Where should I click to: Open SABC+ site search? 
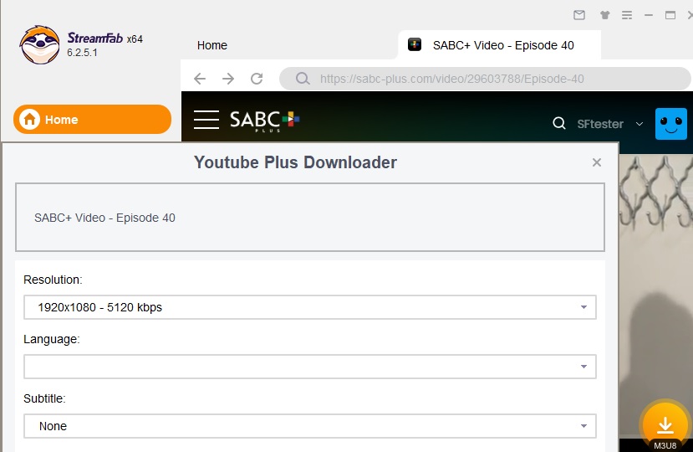click(559, 123)
